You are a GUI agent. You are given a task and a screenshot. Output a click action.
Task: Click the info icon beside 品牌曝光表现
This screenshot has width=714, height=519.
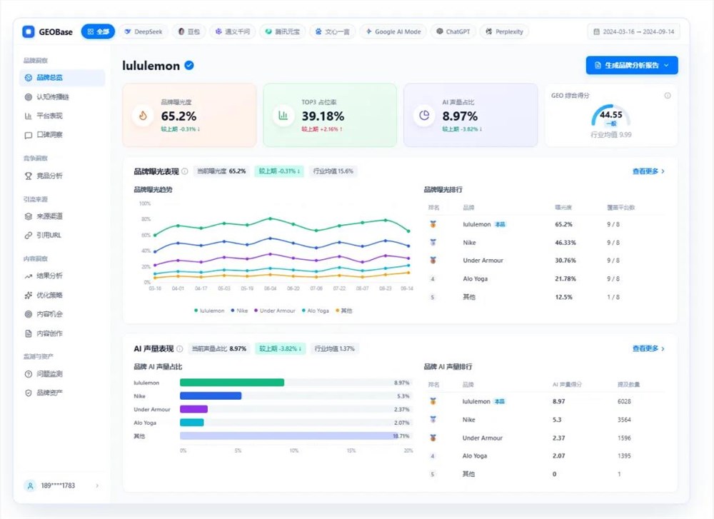(185, 171)
